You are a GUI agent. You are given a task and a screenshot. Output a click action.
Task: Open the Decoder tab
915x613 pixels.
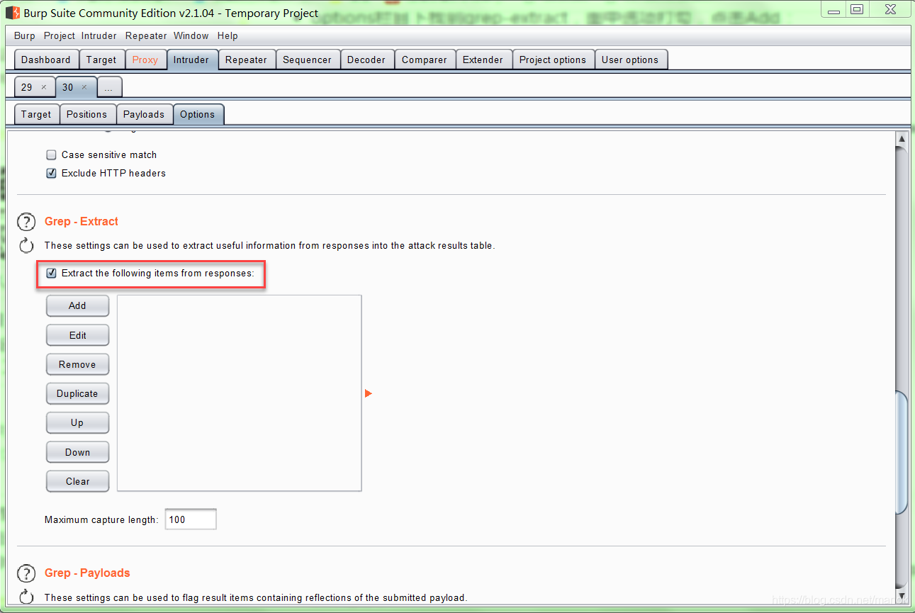tap(366, 60)
